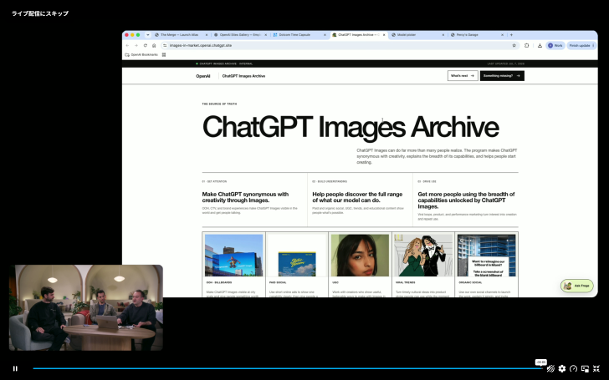Screen dimensions: 609x380
Task: Click 'CHATGPT IMAGES ARCHIVE - INTERNAL' banner text
Action: pyautogui.click(x=226, y=63)
